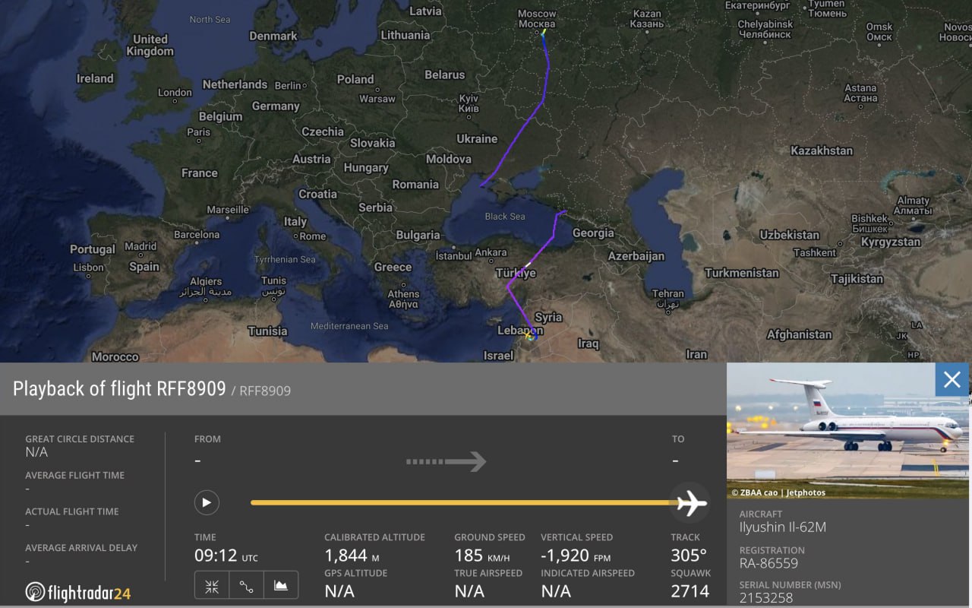
Task: Open the Flightradar24 logo link
Action: (78, 592)
